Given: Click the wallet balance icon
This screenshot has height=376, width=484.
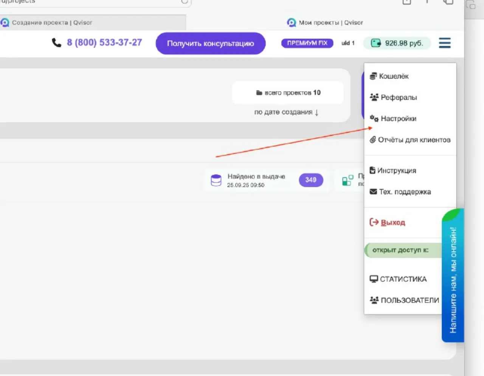Looking at the screenshot, I should (x=376, y=43).
